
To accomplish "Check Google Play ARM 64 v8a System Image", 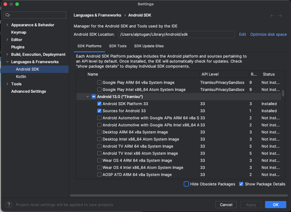I will point(99,82).
